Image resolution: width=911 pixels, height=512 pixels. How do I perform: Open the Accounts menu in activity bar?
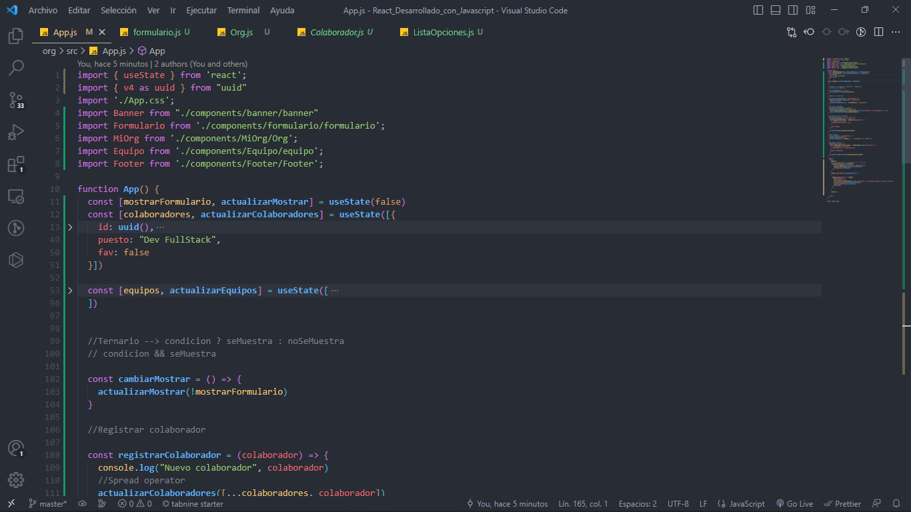coord(16,448)
